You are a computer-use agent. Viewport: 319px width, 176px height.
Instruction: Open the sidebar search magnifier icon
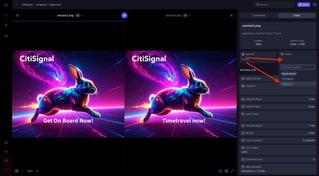(6, 15)
